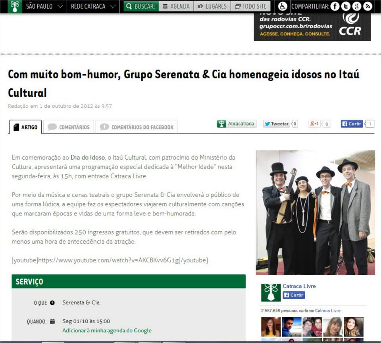Share via the Twitter circle icon
The width and height of the screenshot is (381, 343).
(x=346, y=6)
